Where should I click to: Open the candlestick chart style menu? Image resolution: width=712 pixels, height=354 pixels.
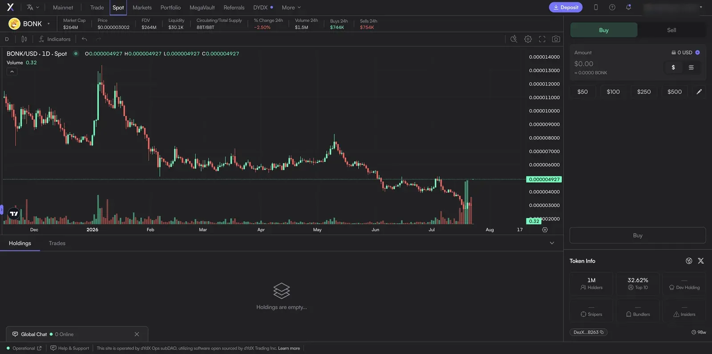(24, 39)
